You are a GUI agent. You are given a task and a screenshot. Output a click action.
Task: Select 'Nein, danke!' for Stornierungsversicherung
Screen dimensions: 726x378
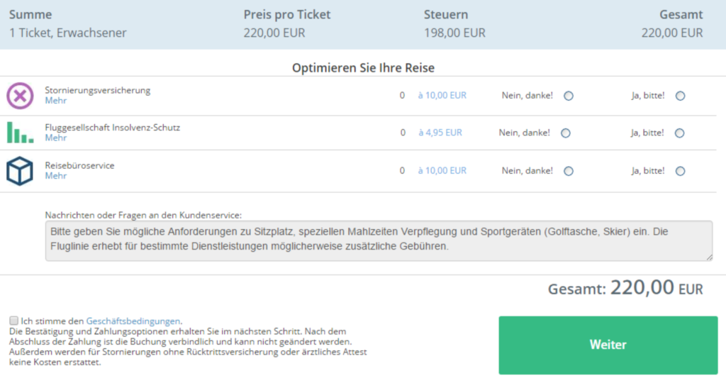point(569,96)
